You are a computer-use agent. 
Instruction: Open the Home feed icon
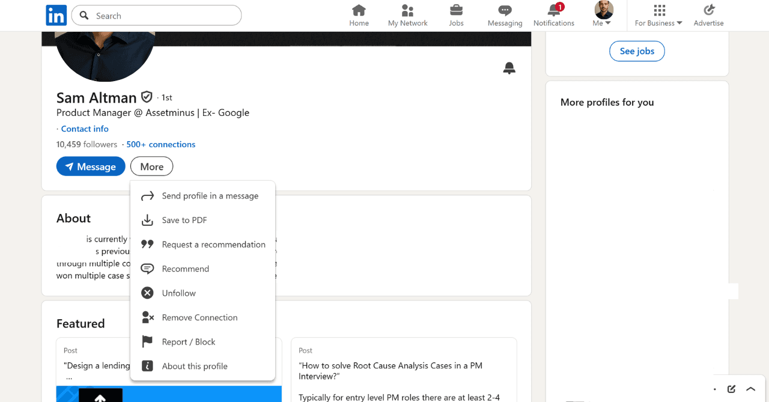(359, 11)
